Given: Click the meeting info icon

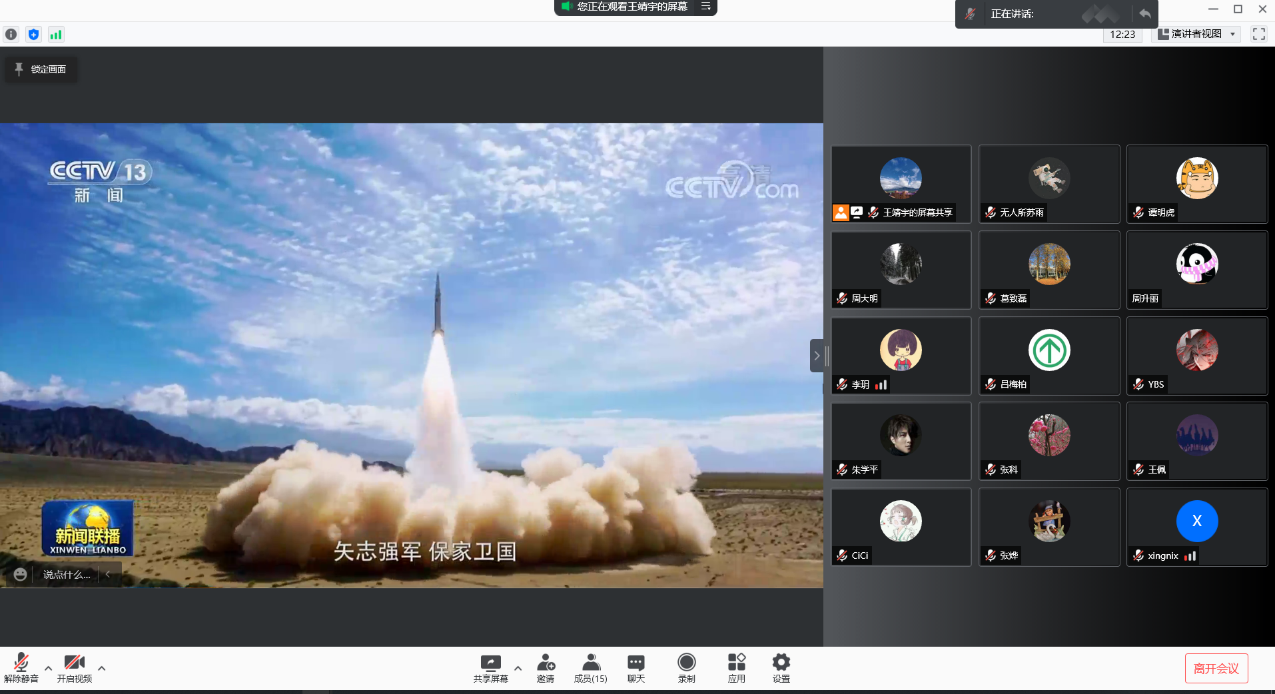Looking at the screenshot, I should 11,35.
